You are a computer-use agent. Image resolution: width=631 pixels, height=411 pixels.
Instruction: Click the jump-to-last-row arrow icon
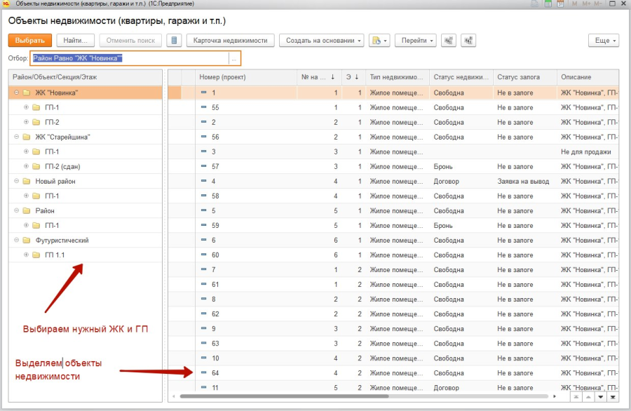pos(613,397)
